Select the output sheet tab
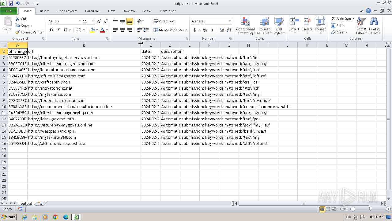 click(26, 204)
